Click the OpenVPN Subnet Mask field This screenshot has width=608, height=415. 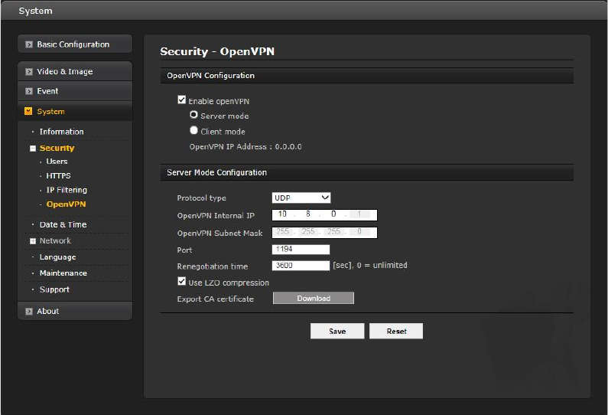(324, 233)
